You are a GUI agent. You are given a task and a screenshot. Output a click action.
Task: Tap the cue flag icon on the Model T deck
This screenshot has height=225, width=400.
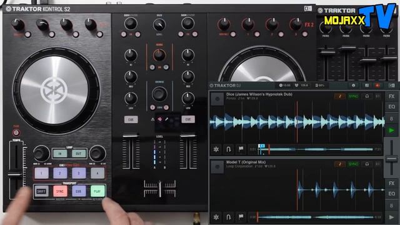pos(241,217)
